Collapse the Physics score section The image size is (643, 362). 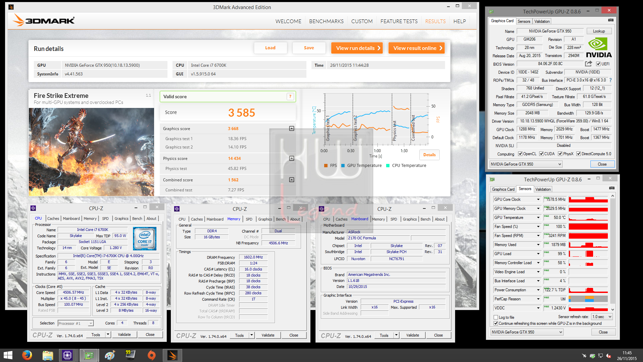coord(292,158)
